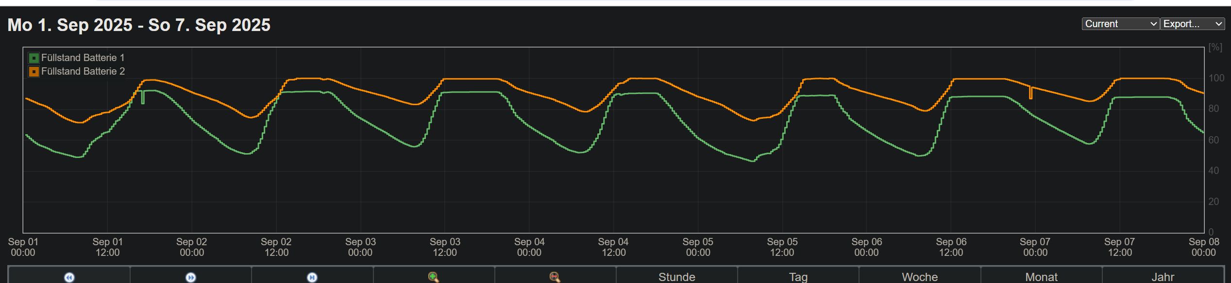Click the Füllstand Batterie 1 legend label
The image size is (1231, 283).
pos(83,58)
